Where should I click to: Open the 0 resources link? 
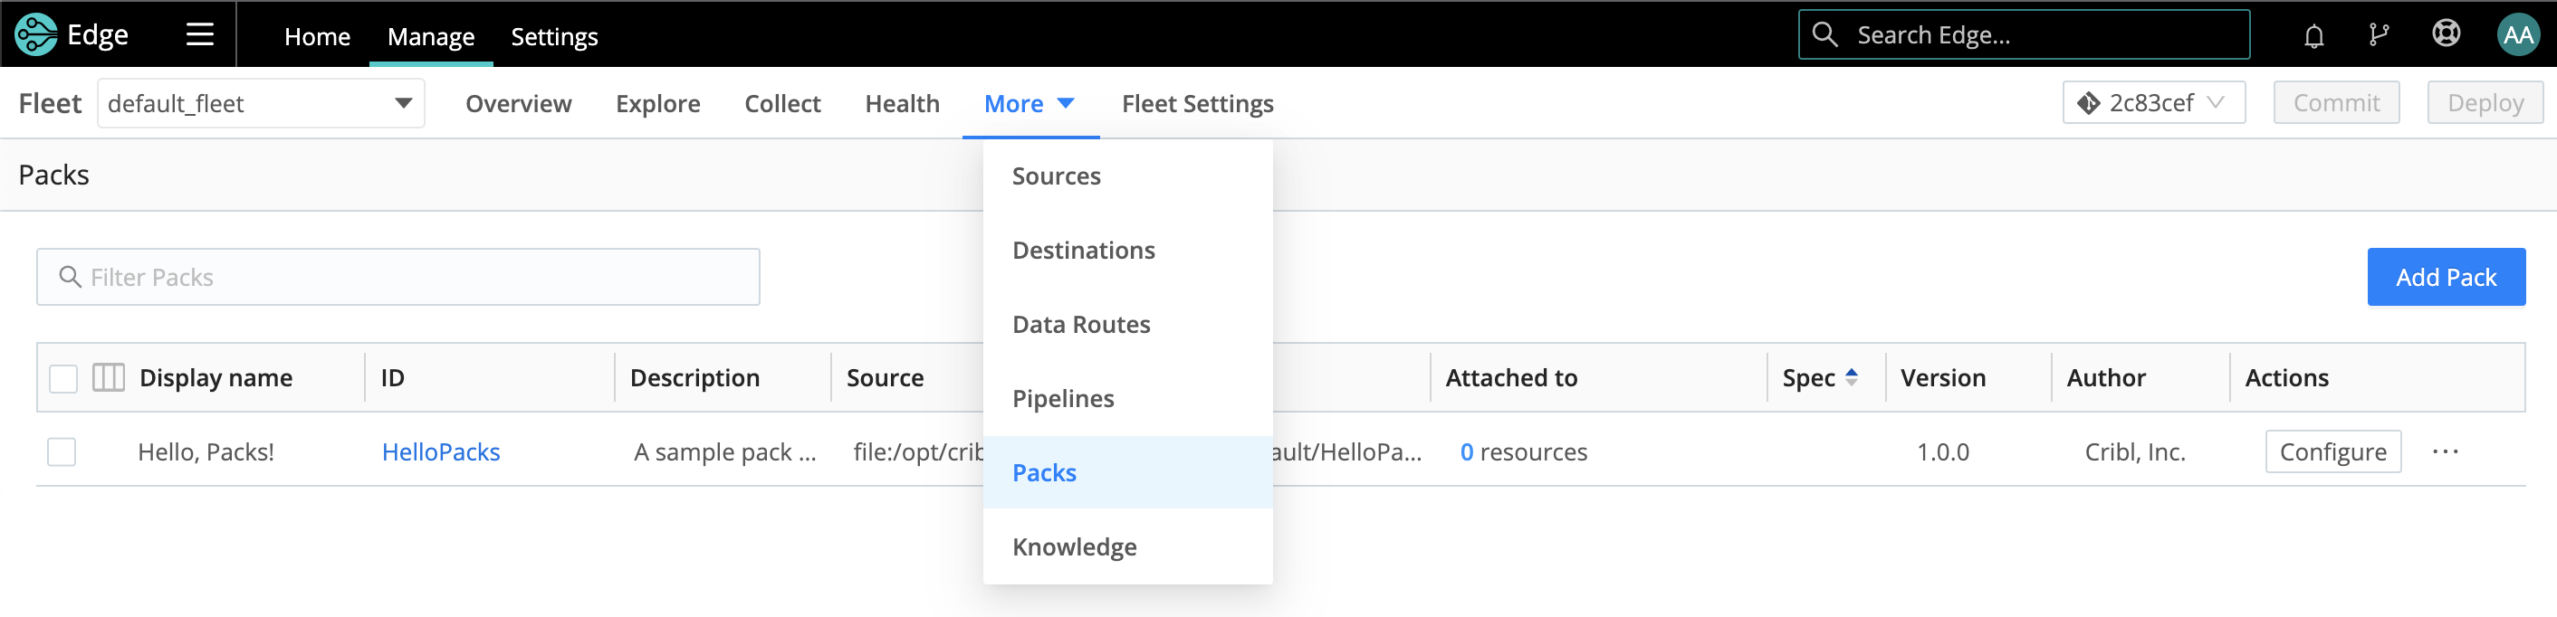[x=1524, y=451]
